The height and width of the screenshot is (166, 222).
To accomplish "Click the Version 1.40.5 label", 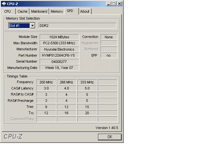I will click(107, 128).
